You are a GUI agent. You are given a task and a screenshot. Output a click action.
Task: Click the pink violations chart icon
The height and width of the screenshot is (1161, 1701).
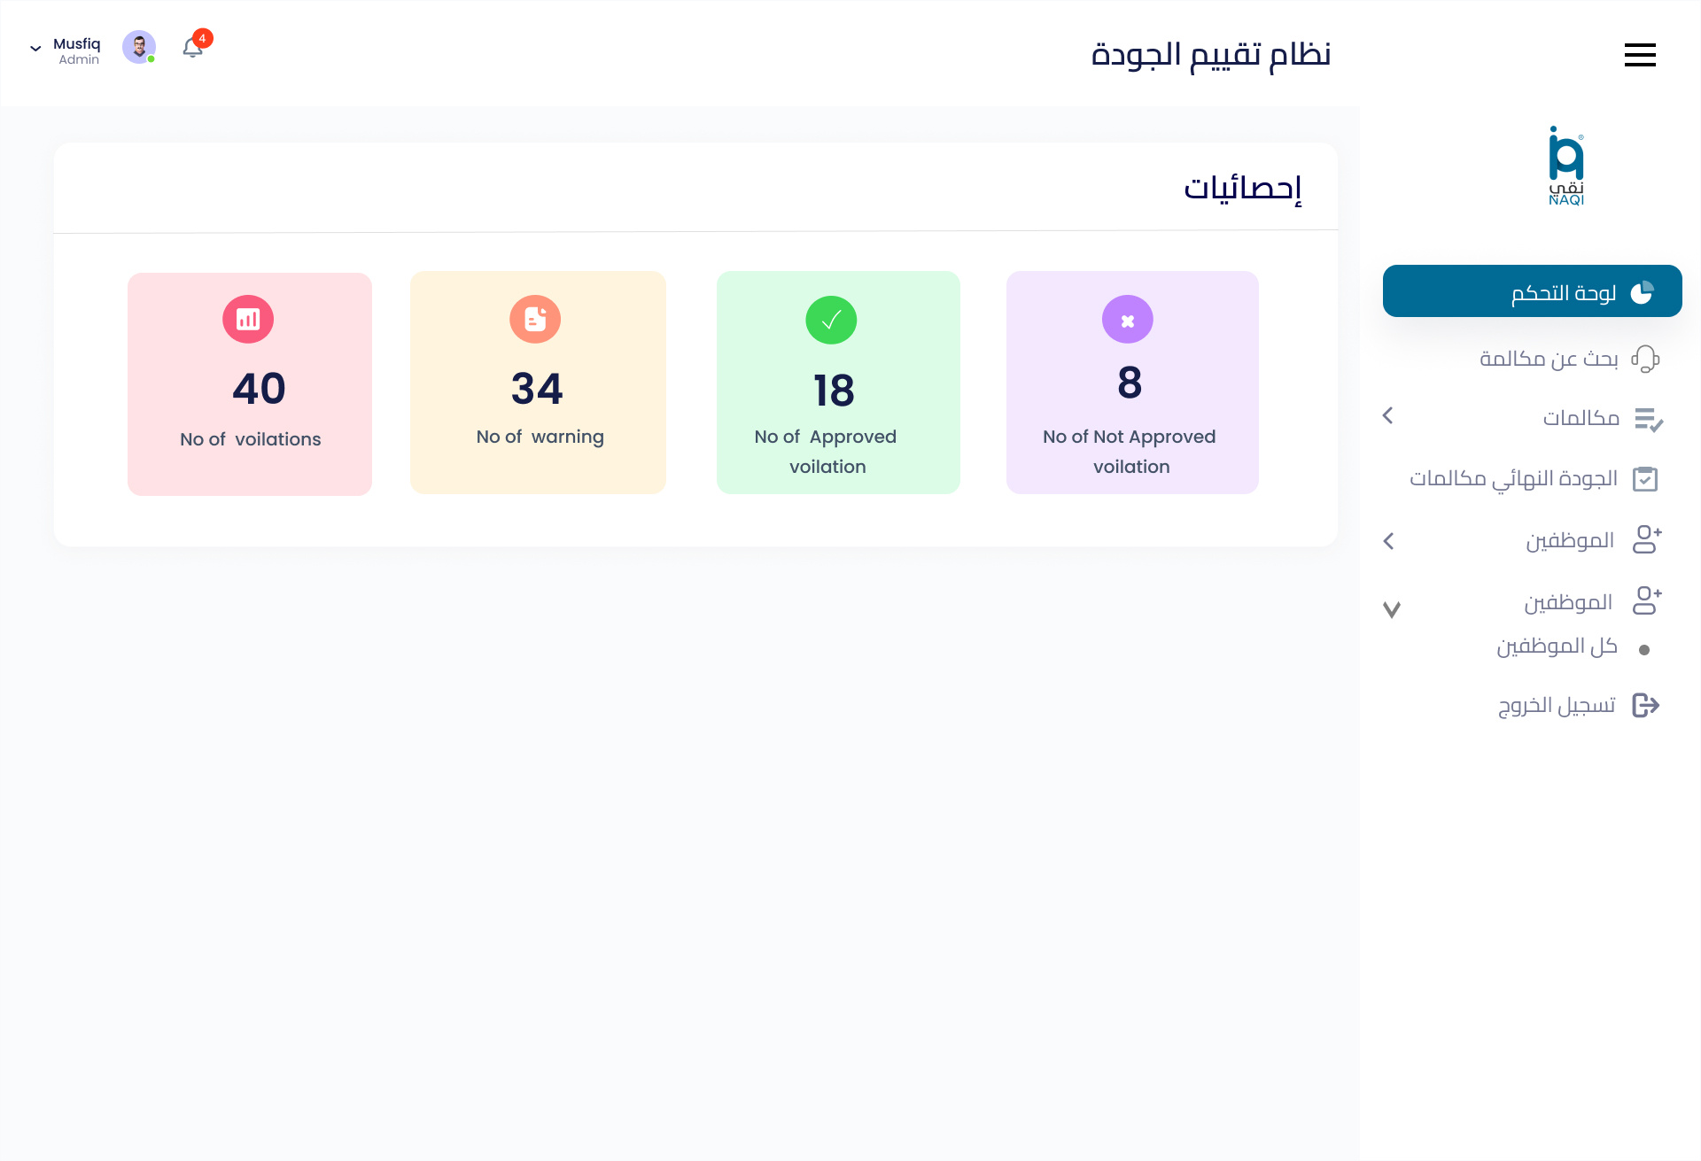(248, 319)
